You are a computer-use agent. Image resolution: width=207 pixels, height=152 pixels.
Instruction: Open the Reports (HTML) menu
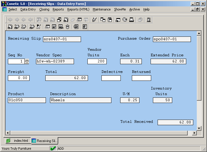pos(78,9)
